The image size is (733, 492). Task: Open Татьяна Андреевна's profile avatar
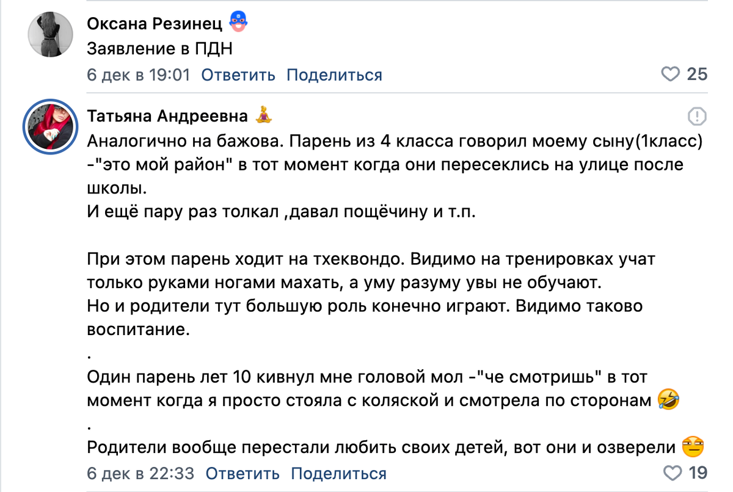tap(50, 126)
